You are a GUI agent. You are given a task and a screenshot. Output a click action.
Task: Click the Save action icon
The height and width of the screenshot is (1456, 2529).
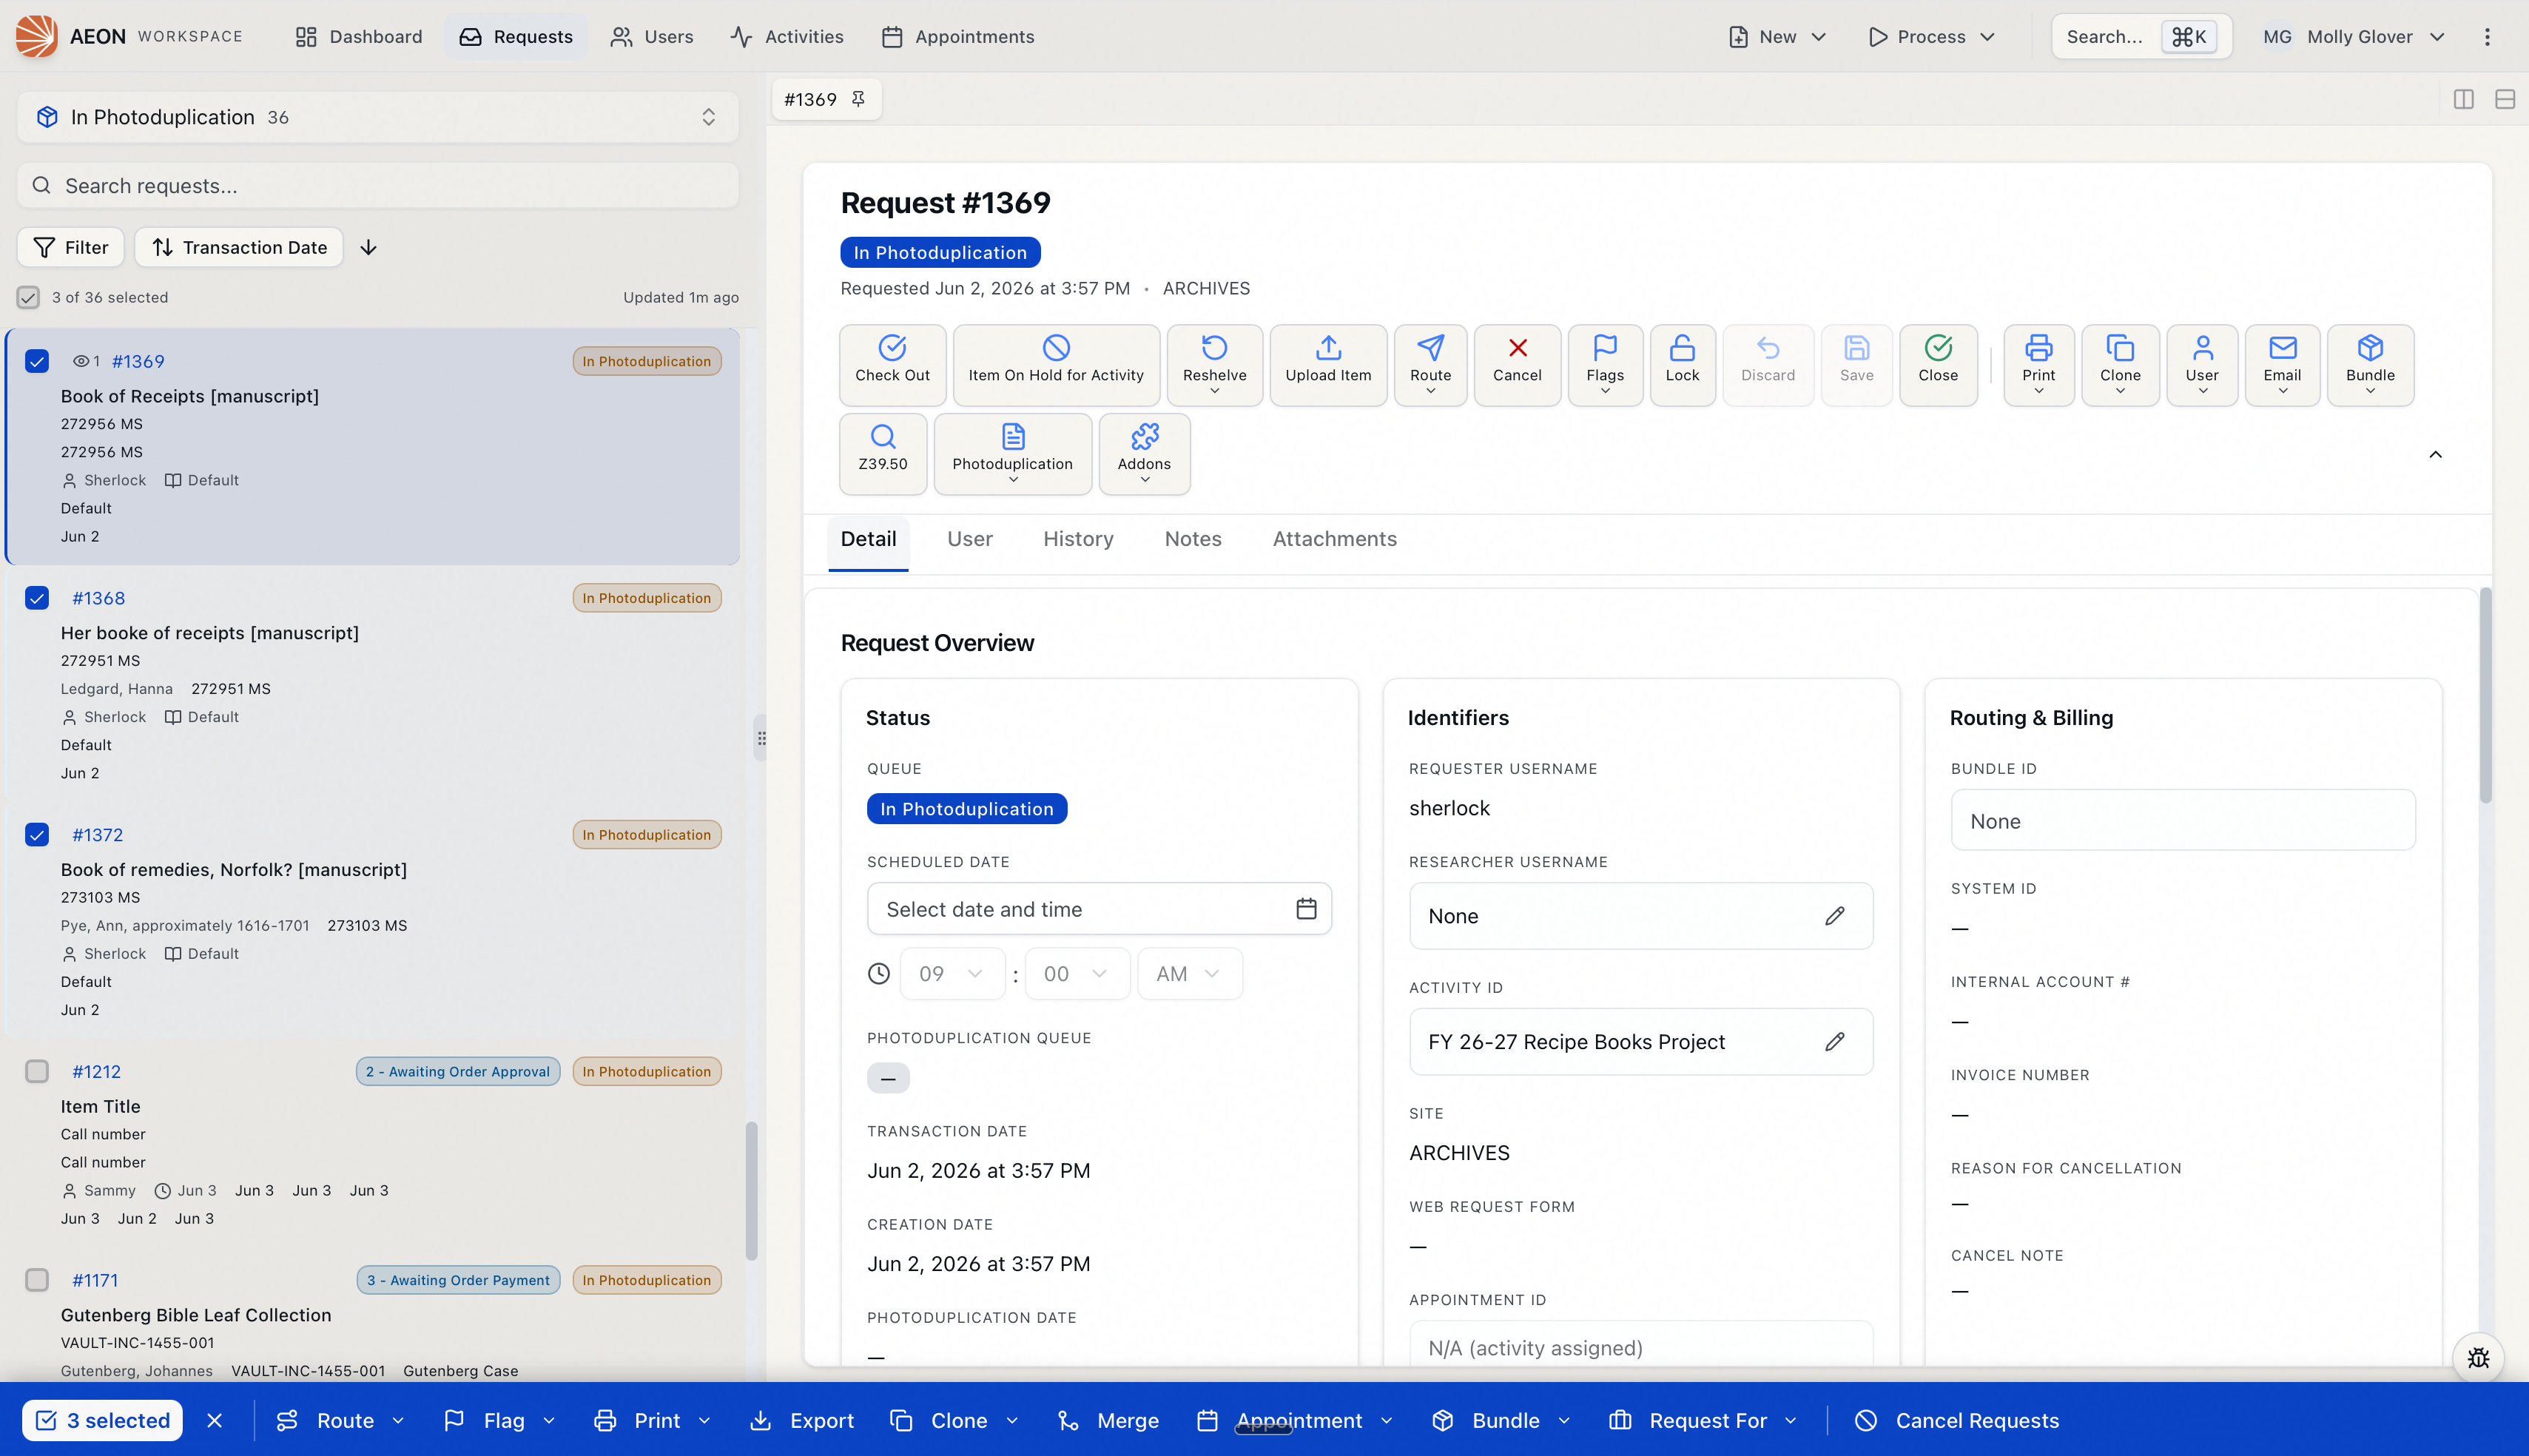[1856, 348]
